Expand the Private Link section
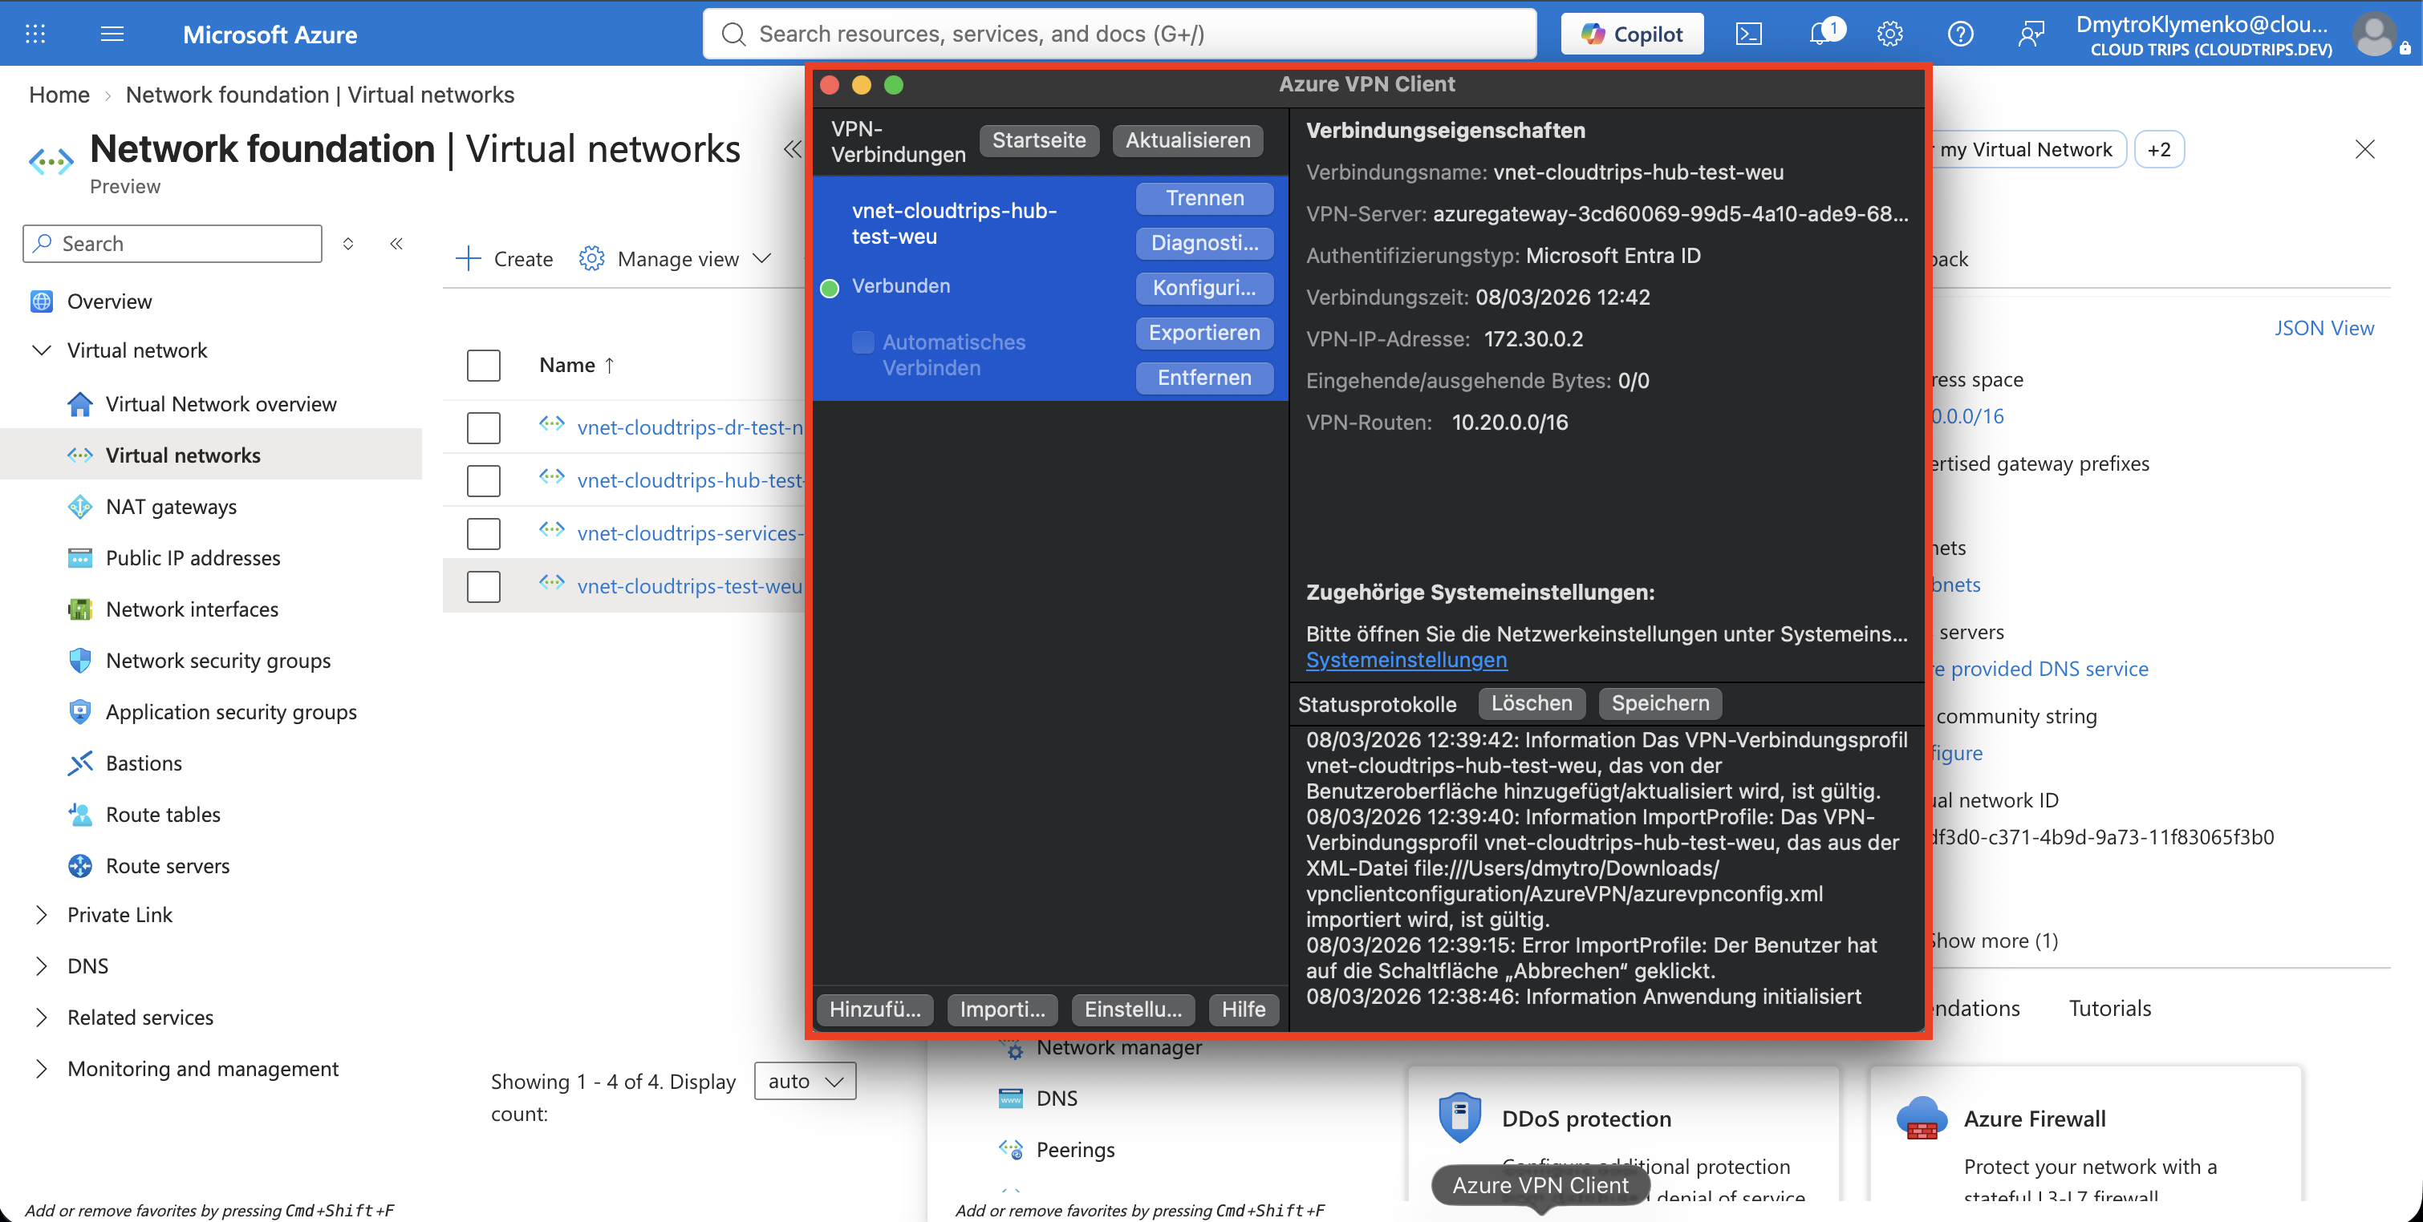This screenshot has height=1222, width=2423. click(42, 915)
